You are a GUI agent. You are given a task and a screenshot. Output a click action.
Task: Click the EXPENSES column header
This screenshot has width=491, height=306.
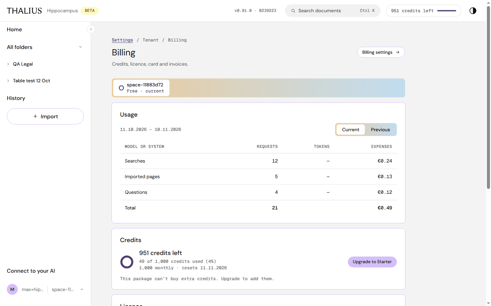click(x=382, y=147)
